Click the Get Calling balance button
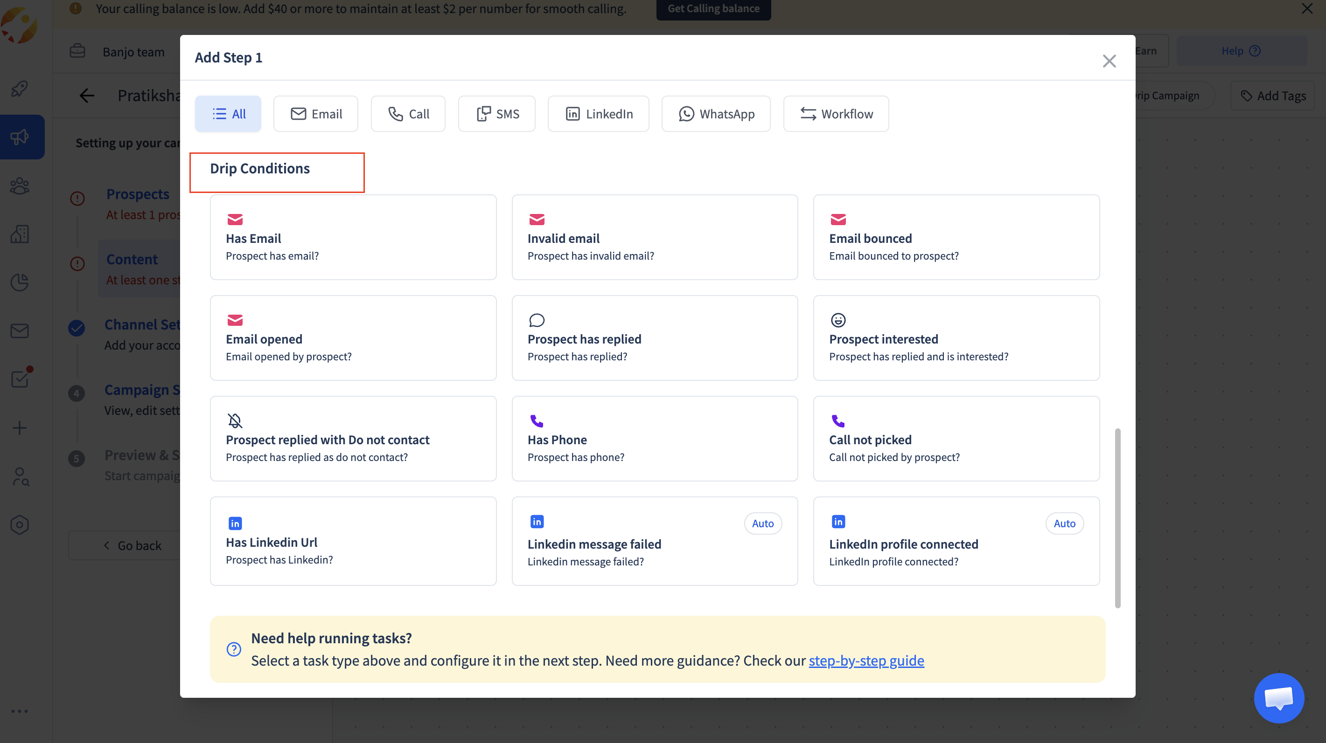The height and width of the screenshot is (743, 1326). [x=713, y=9]
